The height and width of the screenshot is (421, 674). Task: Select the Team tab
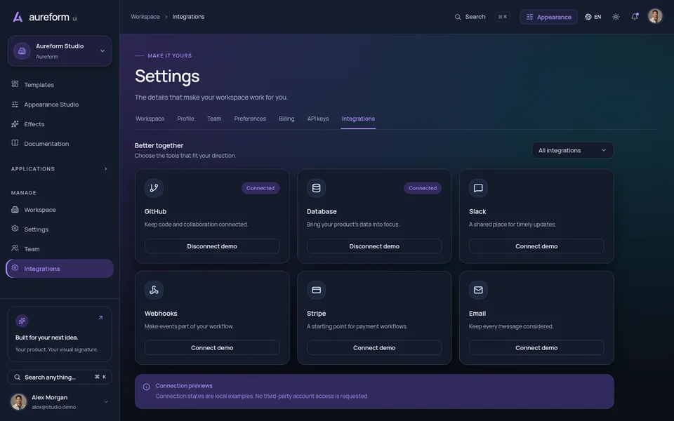tap(214, 119)
